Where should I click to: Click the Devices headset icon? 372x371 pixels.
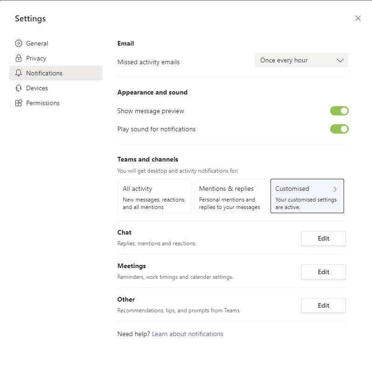pyautogui.click(x=19, y=88)
